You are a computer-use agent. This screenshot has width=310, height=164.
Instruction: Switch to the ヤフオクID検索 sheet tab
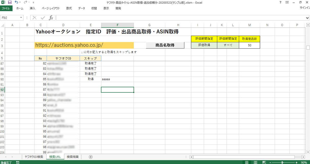tap(34, 157)
